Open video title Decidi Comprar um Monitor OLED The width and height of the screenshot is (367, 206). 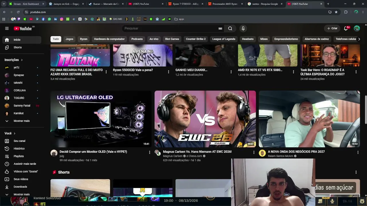[x=93, y=152]
